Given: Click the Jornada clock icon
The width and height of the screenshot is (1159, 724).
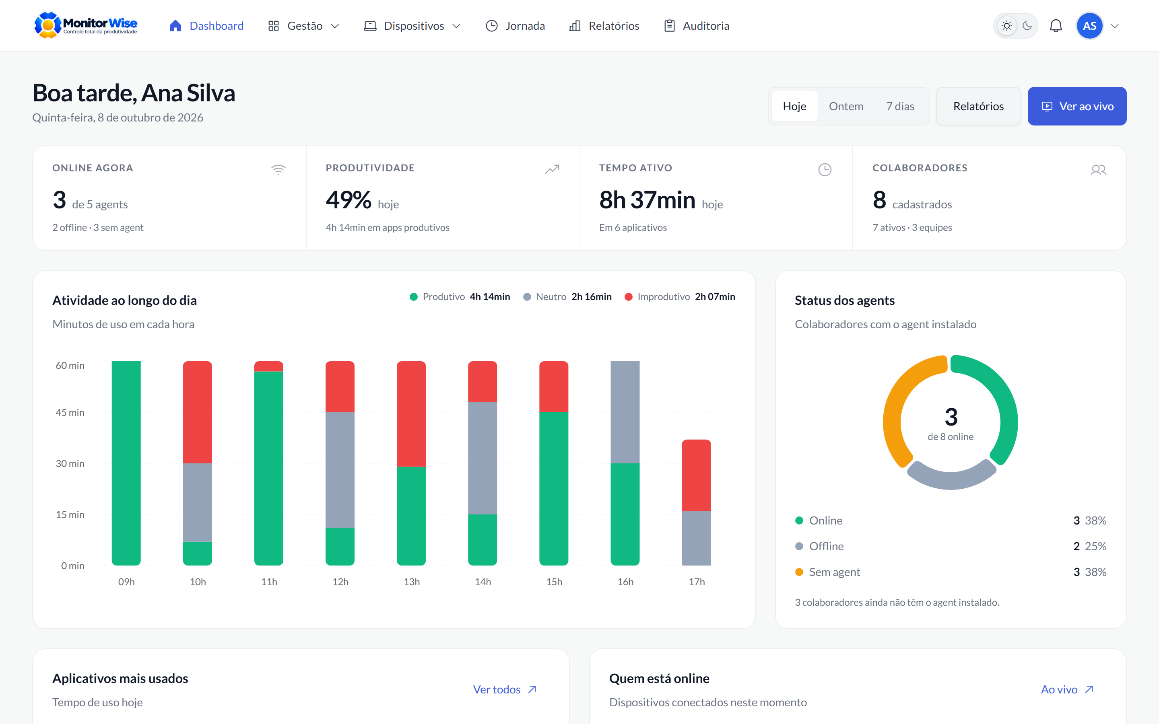Looking at the screenshot, I should point(491,26).
